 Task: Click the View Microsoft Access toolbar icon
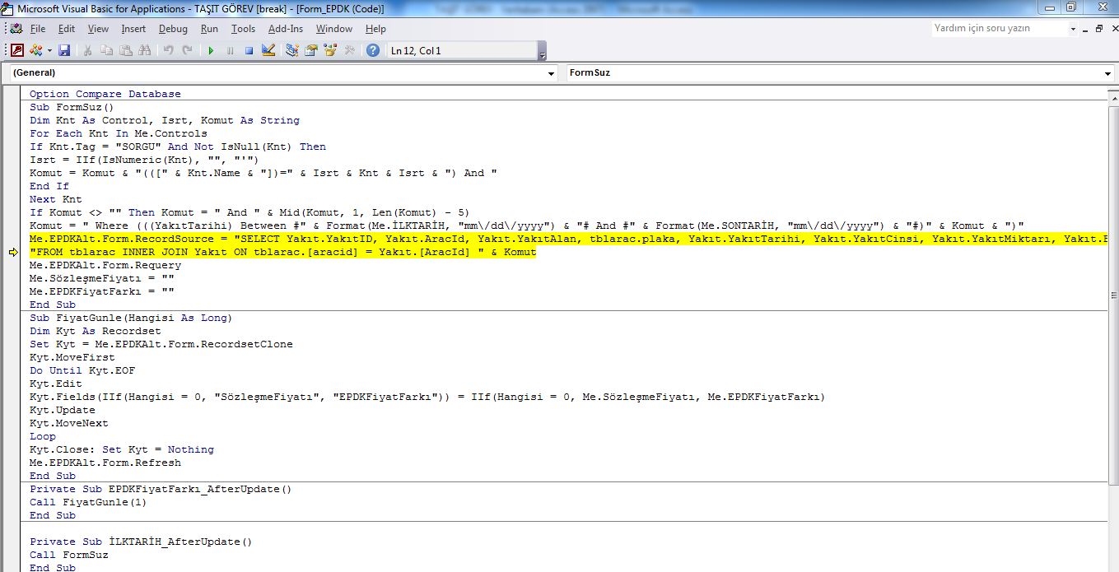coord(17,50)
